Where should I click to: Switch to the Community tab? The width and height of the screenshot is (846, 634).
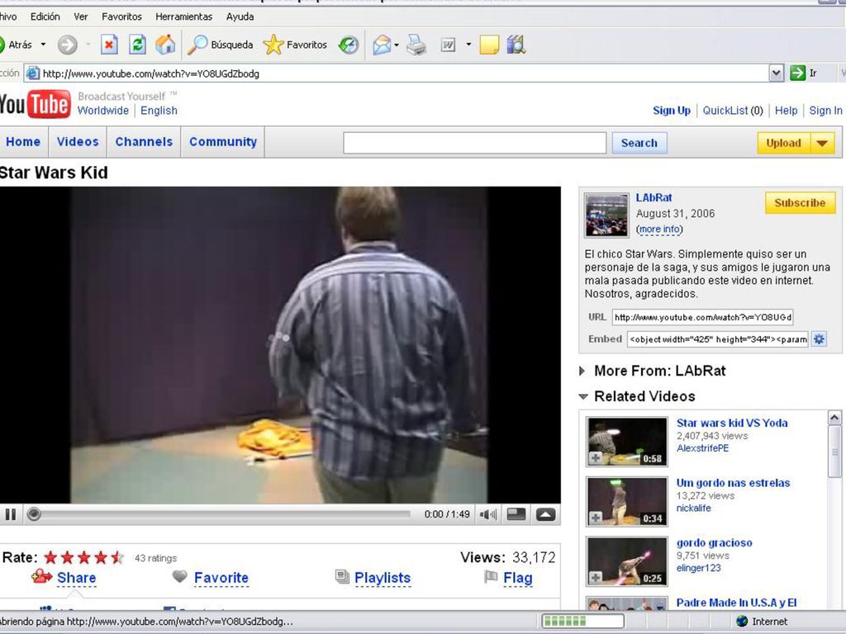point(223,142)
